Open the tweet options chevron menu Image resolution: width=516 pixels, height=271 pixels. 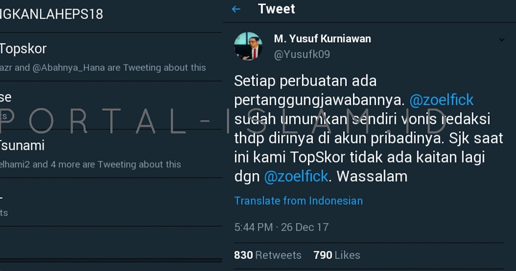pos(501,40)
